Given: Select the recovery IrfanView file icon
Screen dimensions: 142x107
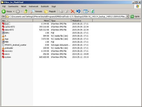Looking at the screenshot, I should [x=3, y=51].
